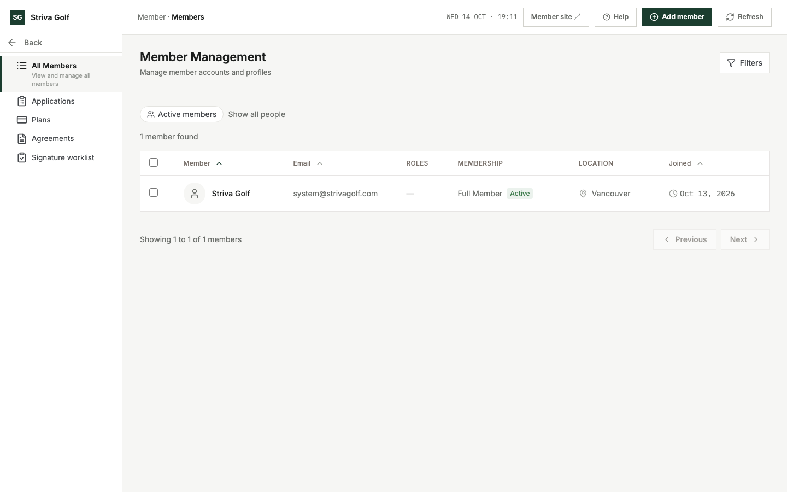Sort by the Joined column chevron
787x492 pixels.
point(700,163)
